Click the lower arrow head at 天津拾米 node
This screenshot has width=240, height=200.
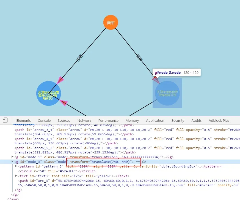click(x=64, y=103)
